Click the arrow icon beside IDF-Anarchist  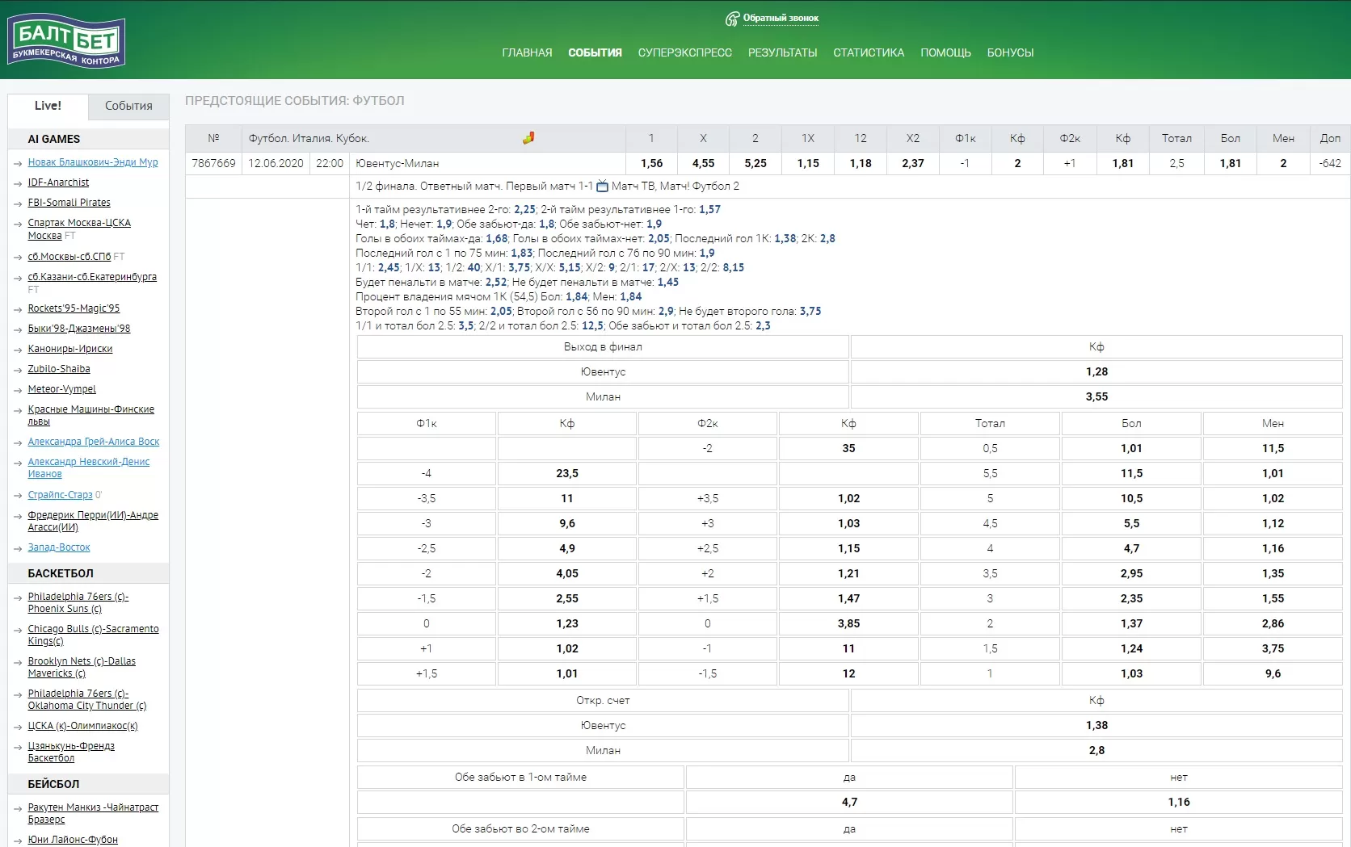click(x=18, y=183)
